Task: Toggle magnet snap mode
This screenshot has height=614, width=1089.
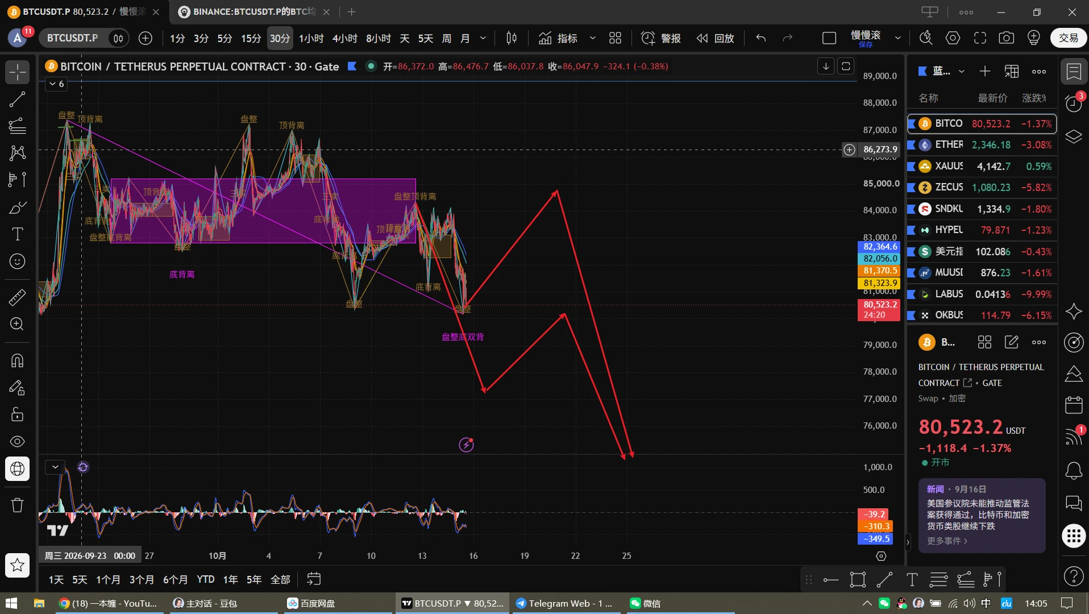Action: coord(18,360)
